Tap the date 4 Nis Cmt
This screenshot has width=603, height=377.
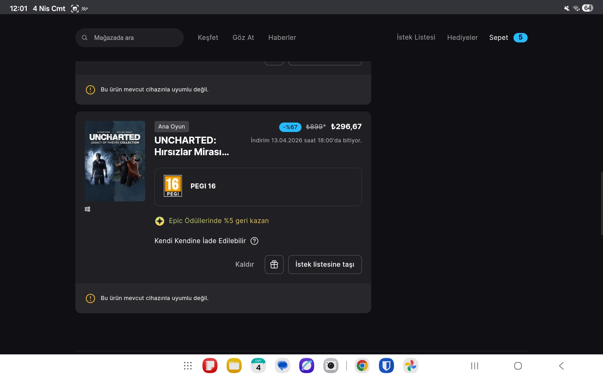49,8
